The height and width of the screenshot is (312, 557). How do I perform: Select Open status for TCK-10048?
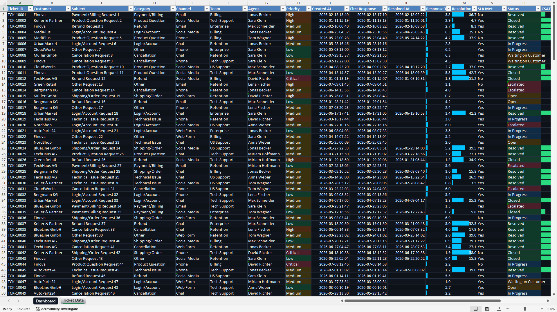[524, 287]
